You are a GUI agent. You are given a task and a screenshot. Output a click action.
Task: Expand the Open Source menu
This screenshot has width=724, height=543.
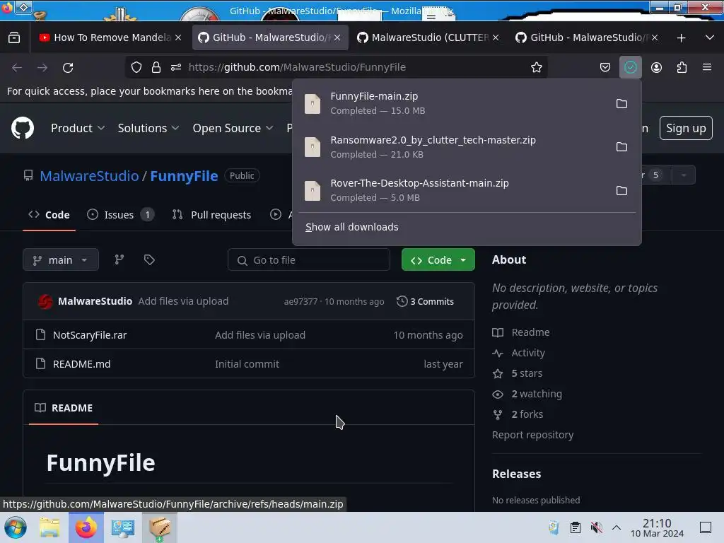233,128
